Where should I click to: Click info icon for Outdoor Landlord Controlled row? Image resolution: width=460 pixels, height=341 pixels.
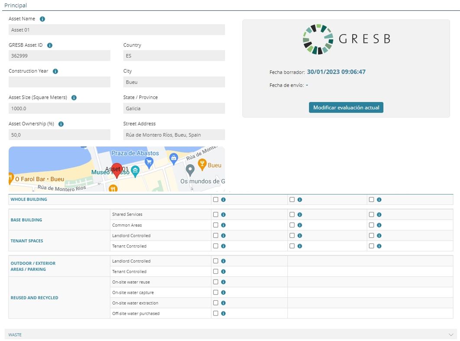[x=223, y=261]
